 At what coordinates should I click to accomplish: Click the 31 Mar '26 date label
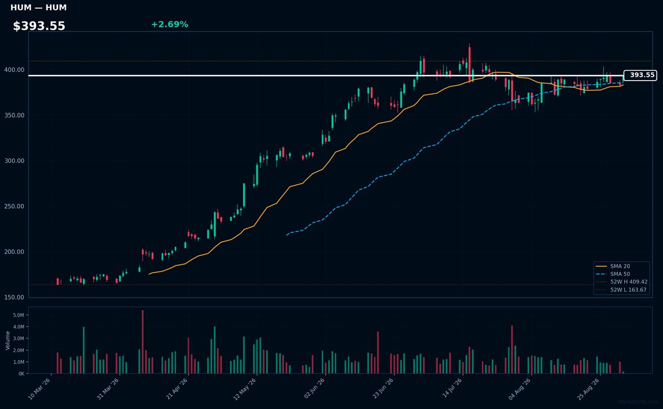pos(108,388)
